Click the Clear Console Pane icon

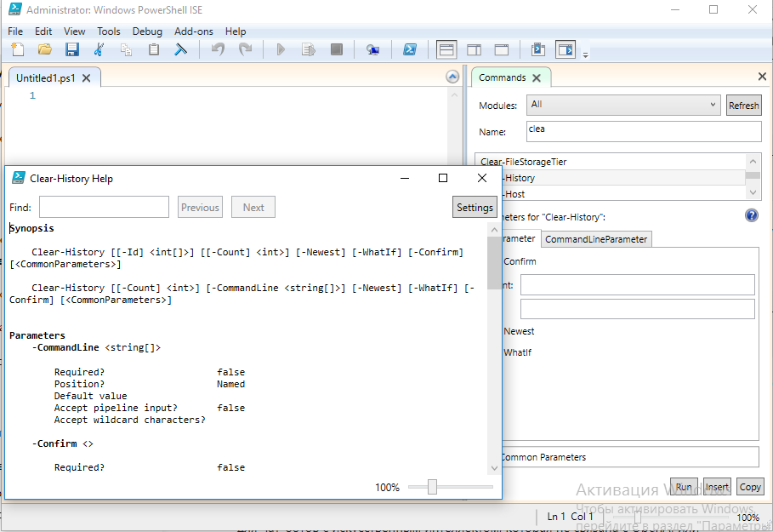coord(181,49)
